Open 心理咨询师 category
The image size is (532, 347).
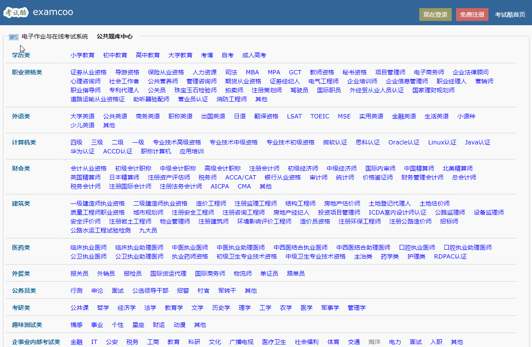click(86, 81)
